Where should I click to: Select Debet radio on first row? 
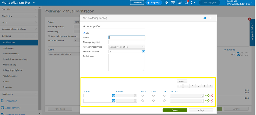pos(143,96)
